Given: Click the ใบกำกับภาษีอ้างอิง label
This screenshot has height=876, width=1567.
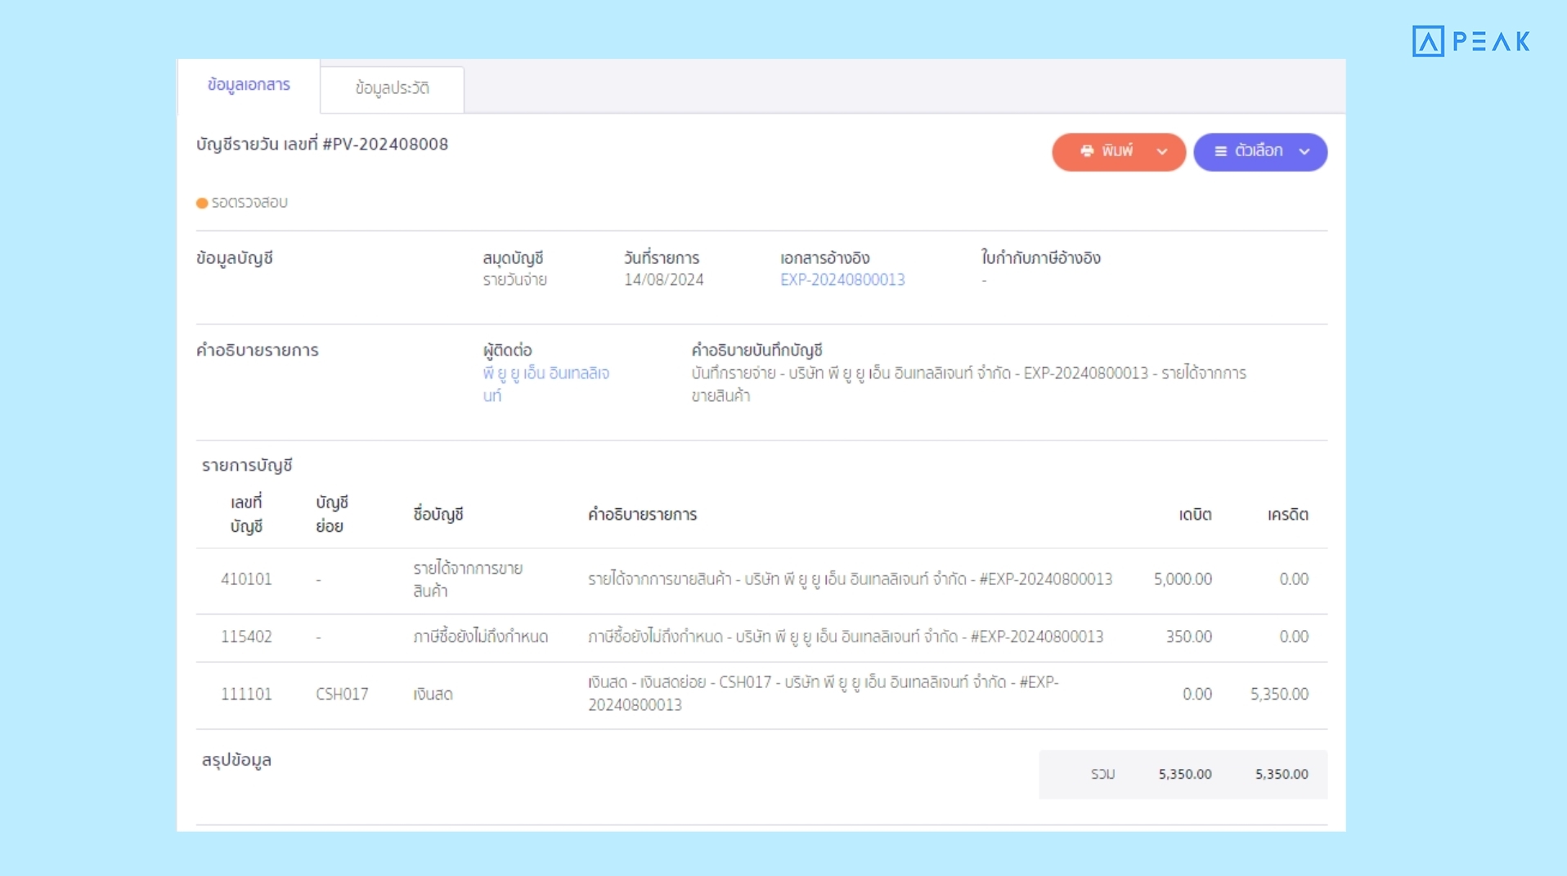Looking at the screenshot, I should click(1041, 258).
